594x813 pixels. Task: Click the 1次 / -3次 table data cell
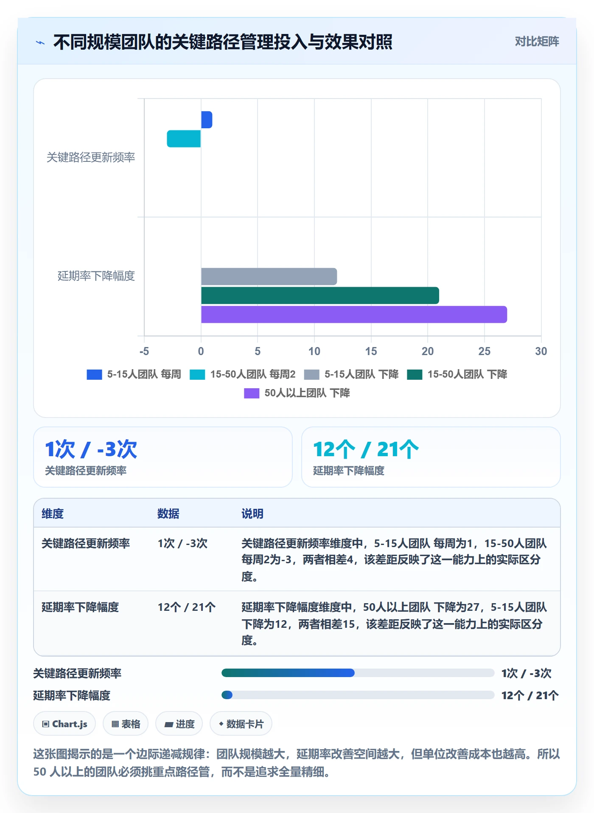click(182, 543)
